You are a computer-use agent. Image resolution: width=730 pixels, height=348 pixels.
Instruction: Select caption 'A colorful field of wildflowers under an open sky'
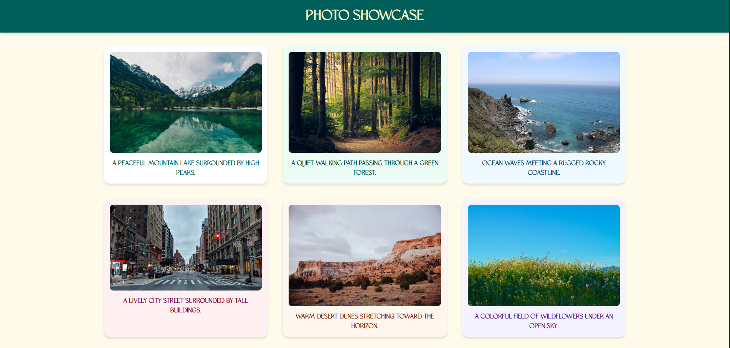click(x=543, y=321)
